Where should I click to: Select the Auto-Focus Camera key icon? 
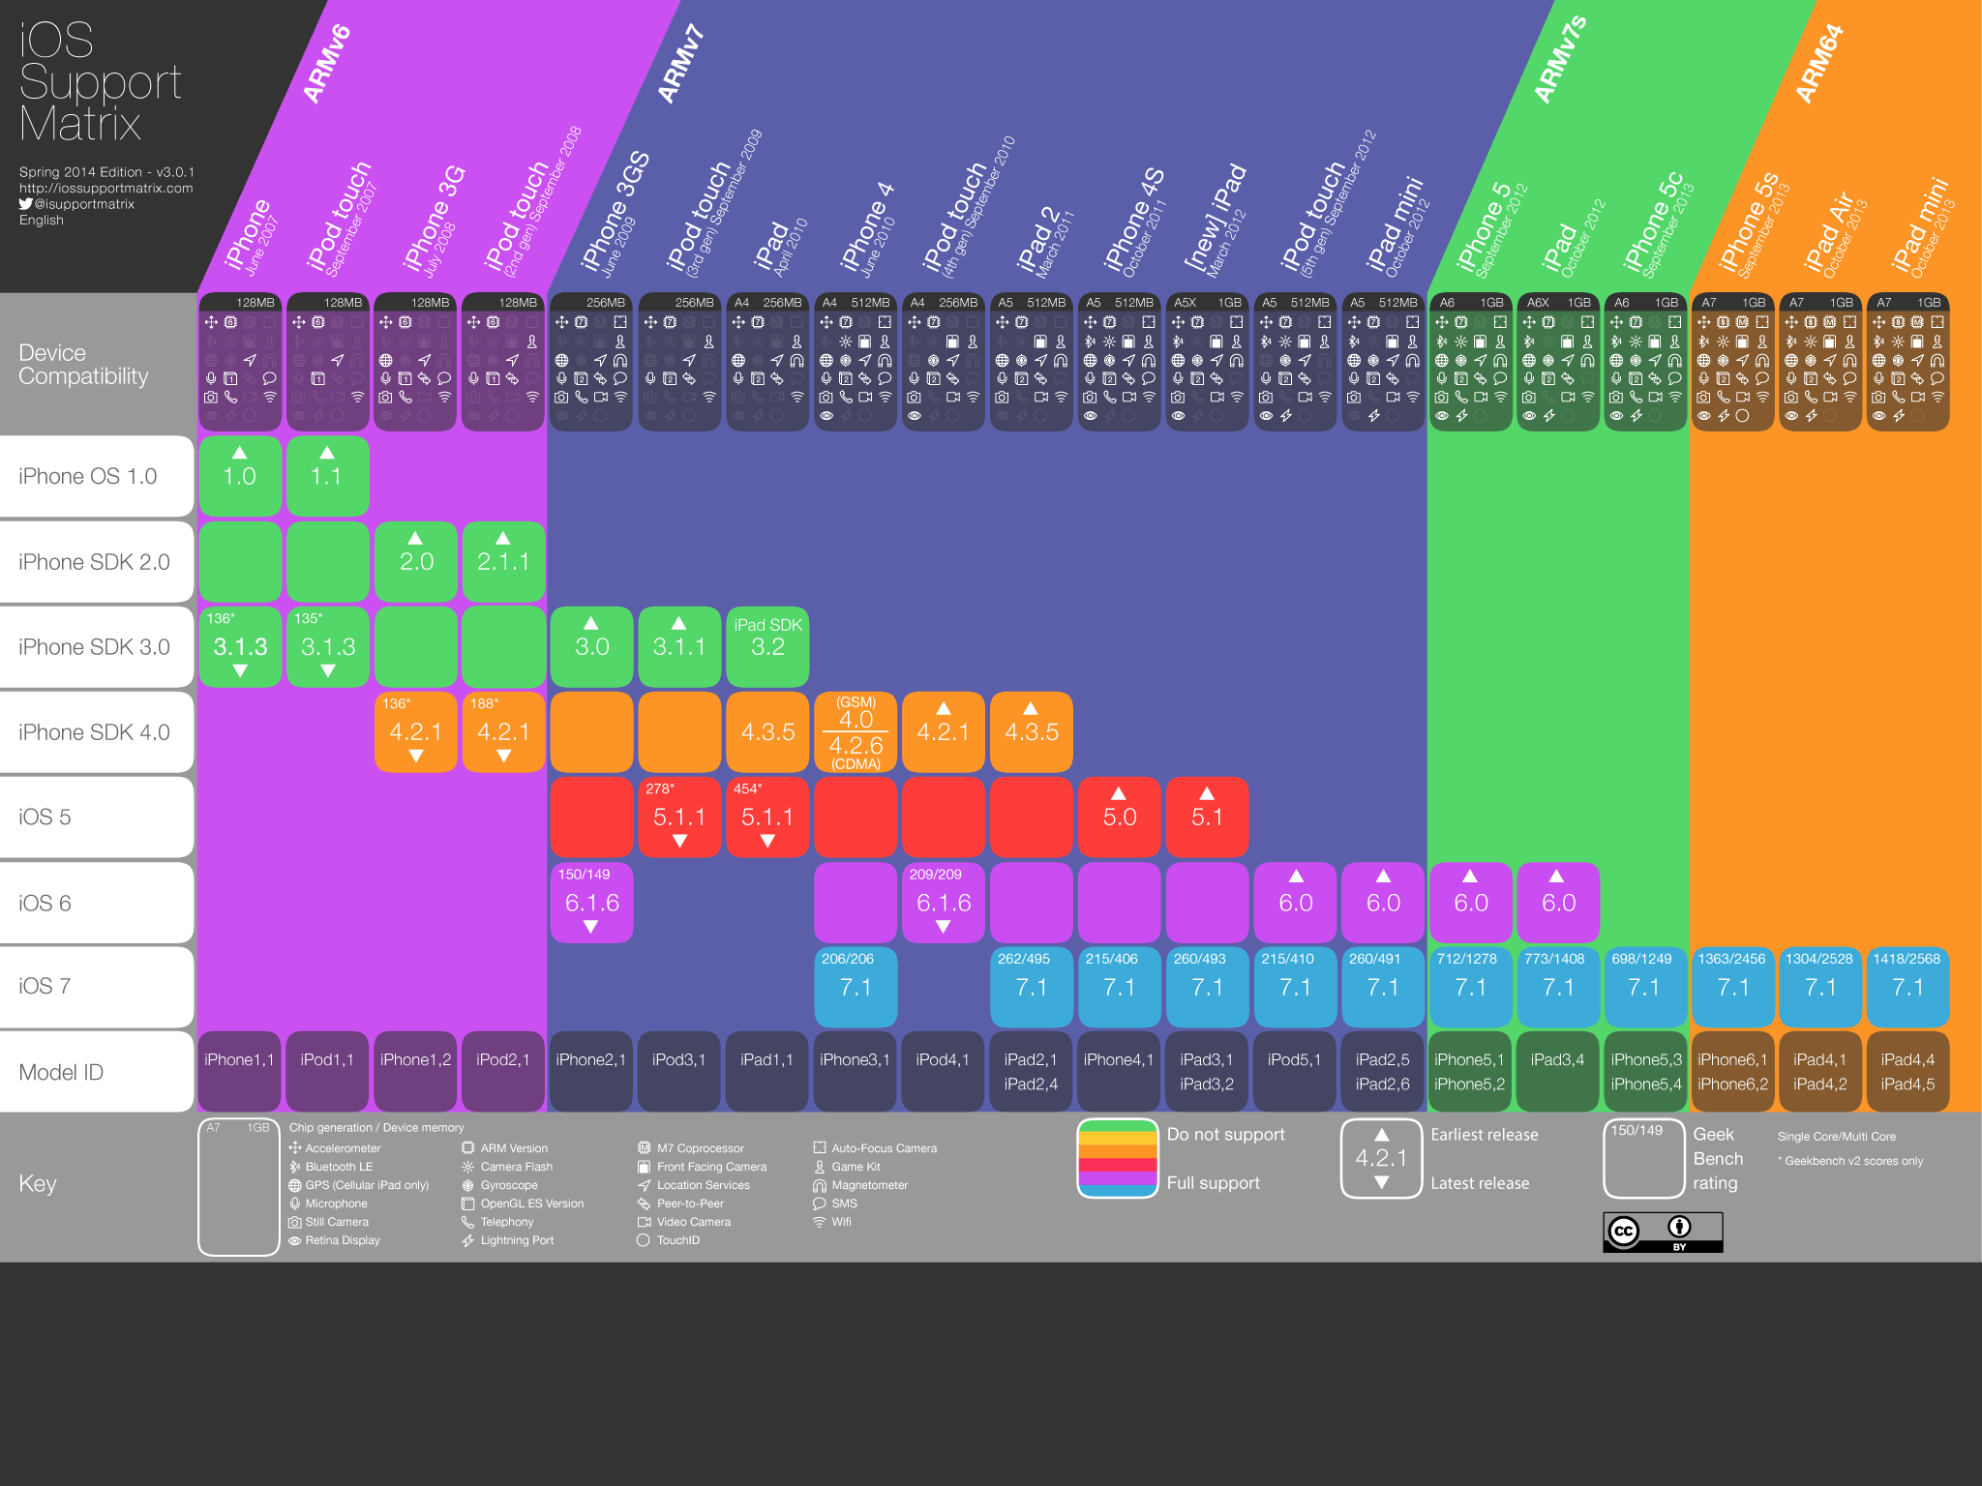point(820,1147)
